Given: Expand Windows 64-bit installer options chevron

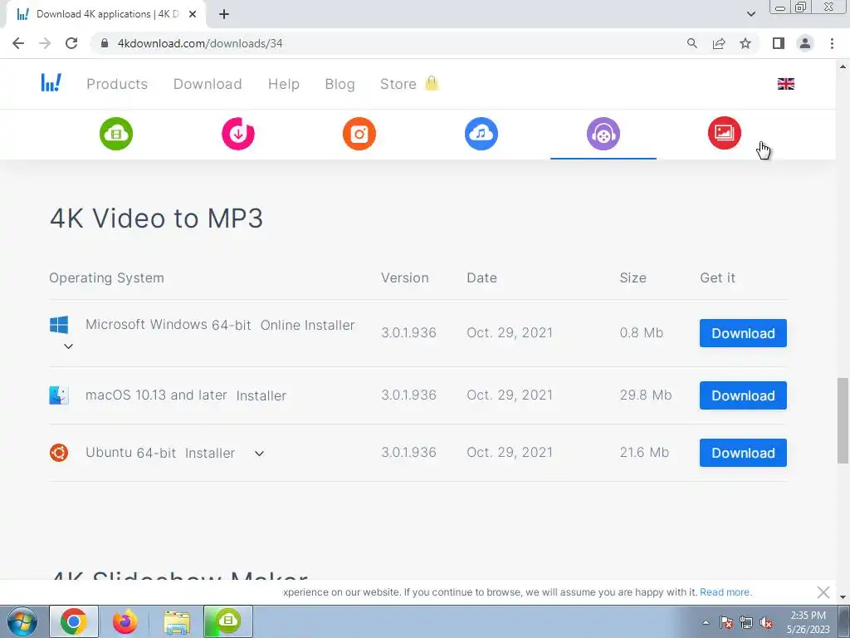Looking at the screenshot, I should (68, 346).
